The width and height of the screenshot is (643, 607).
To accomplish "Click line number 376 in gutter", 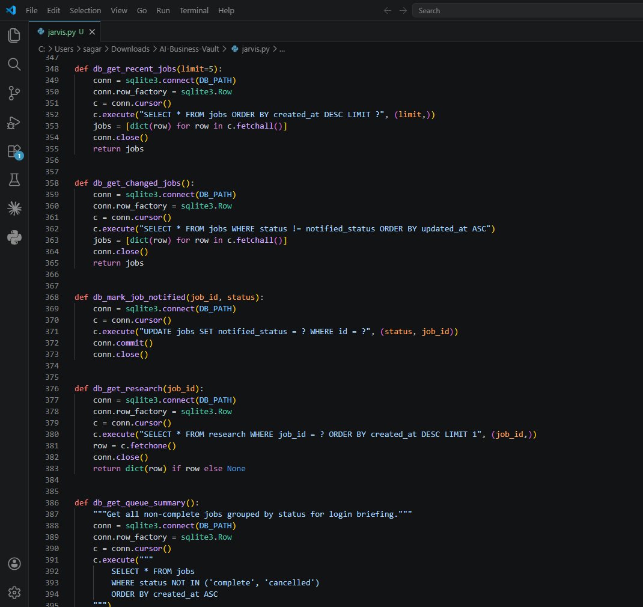I will coord(52,388).
